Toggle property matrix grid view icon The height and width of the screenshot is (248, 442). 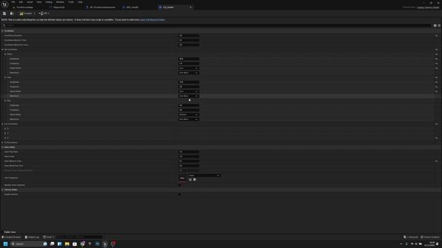(435, 25)
